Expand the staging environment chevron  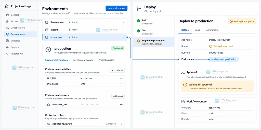tap(123, 30)
